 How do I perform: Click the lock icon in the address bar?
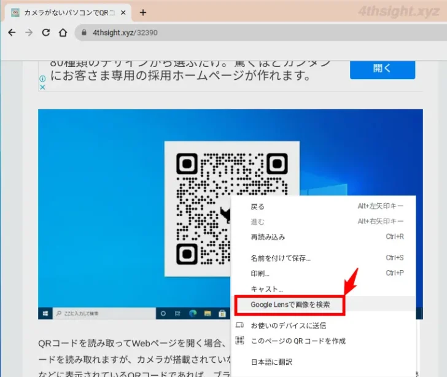[x=84, y=32]
